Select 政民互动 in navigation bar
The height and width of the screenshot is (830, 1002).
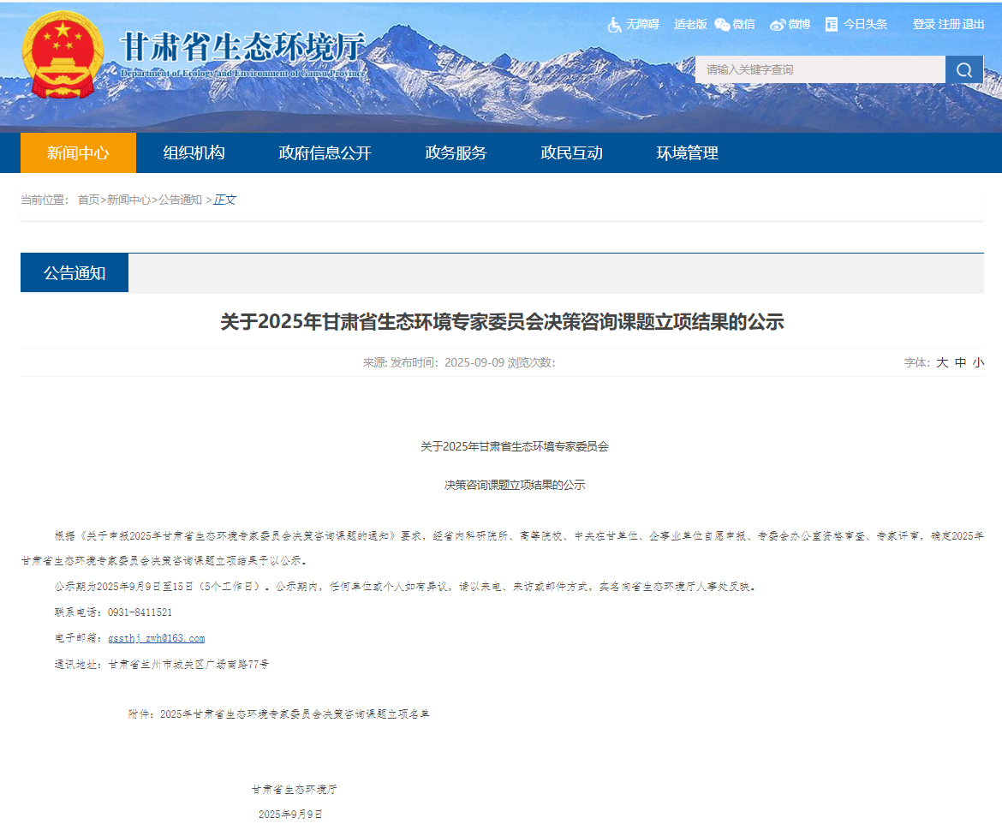[572, 153]
